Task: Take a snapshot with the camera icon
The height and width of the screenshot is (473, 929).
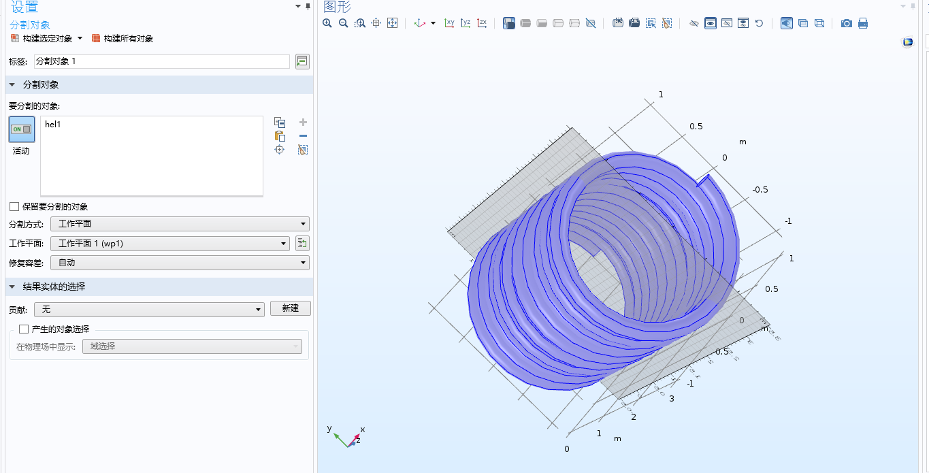Action: pos(847,23)
